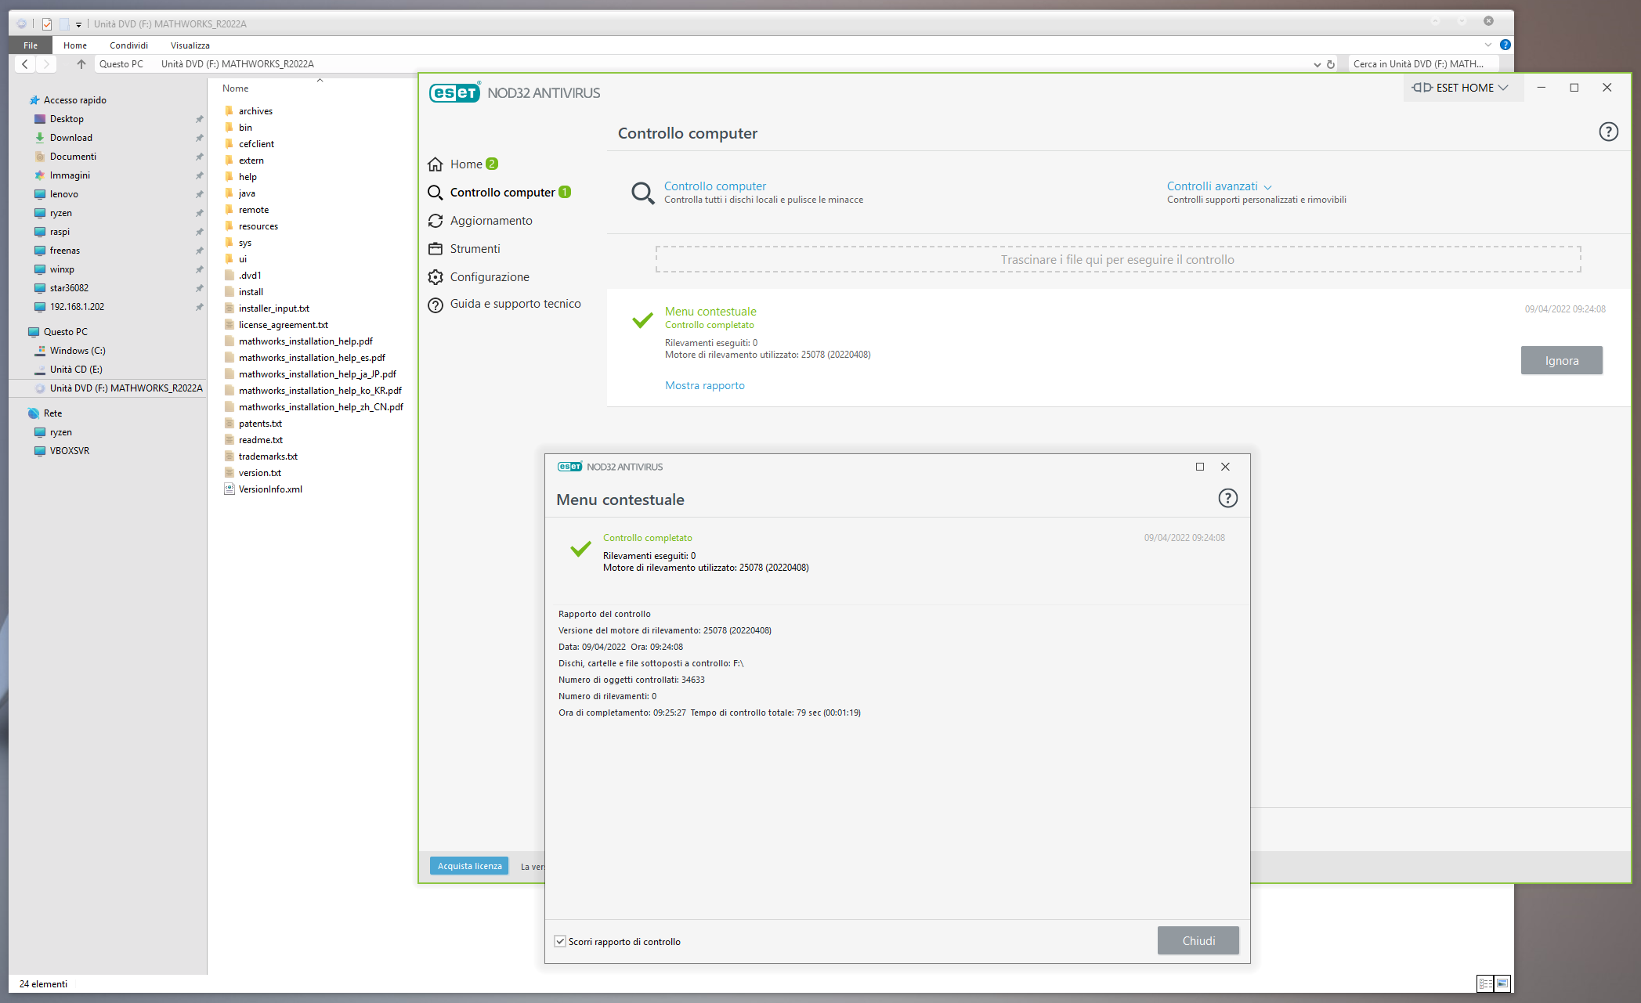Click Explorer refresh button in address bar

point(1331,64)
